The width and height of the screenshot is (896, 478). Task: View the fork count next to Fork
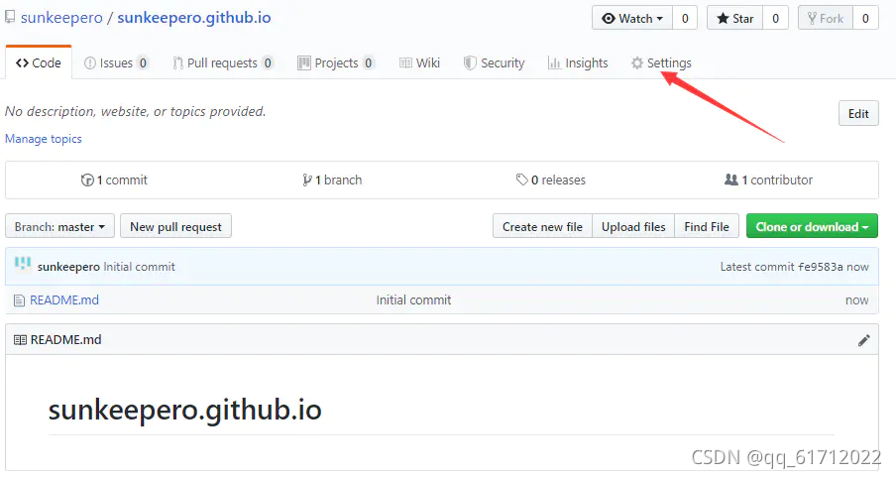[x=865, y=18]
